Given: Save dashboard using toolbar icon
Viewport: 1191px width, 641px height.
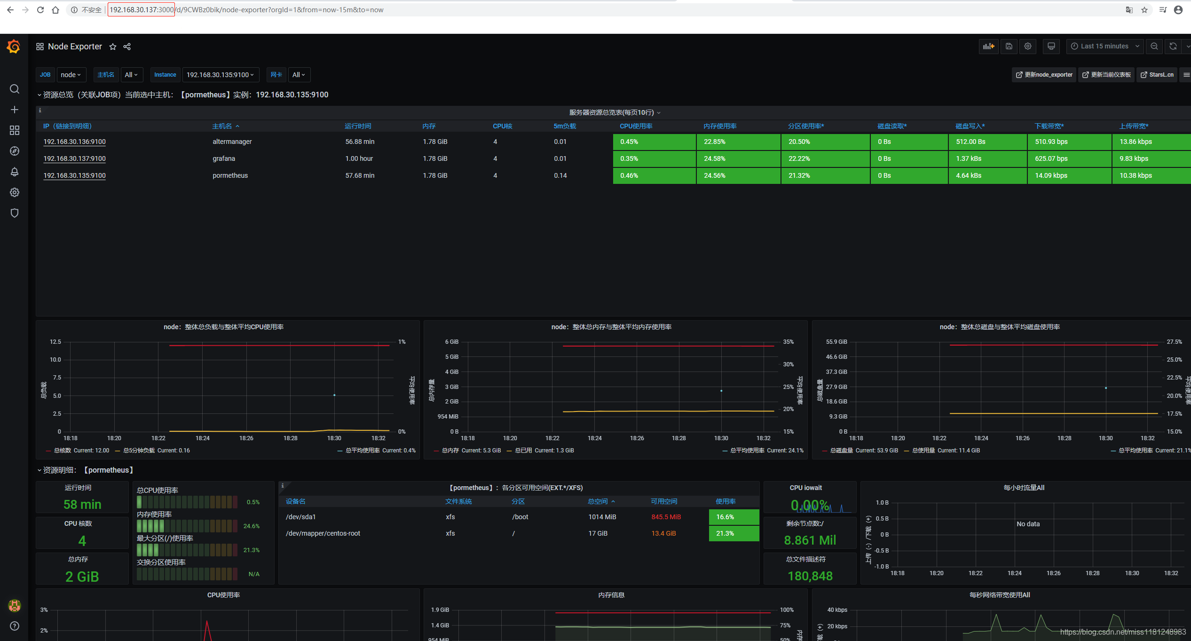Looking at the screenshot, I should tap(1009, 46).
